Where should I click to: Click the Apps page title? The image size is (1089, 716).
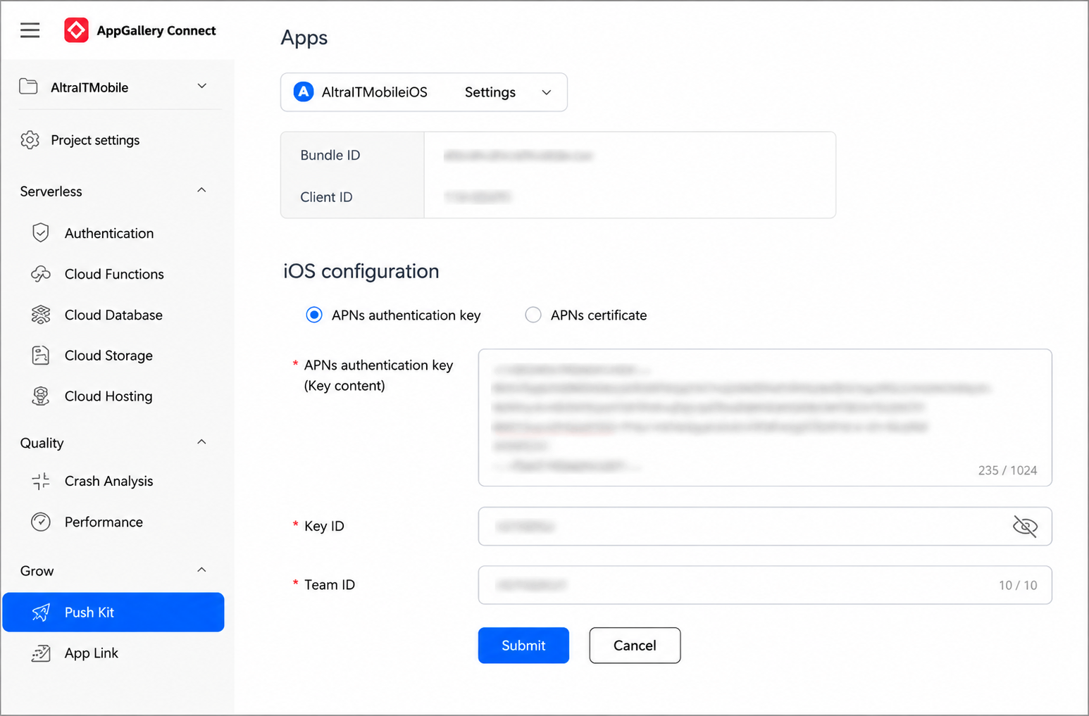[304, 37]
